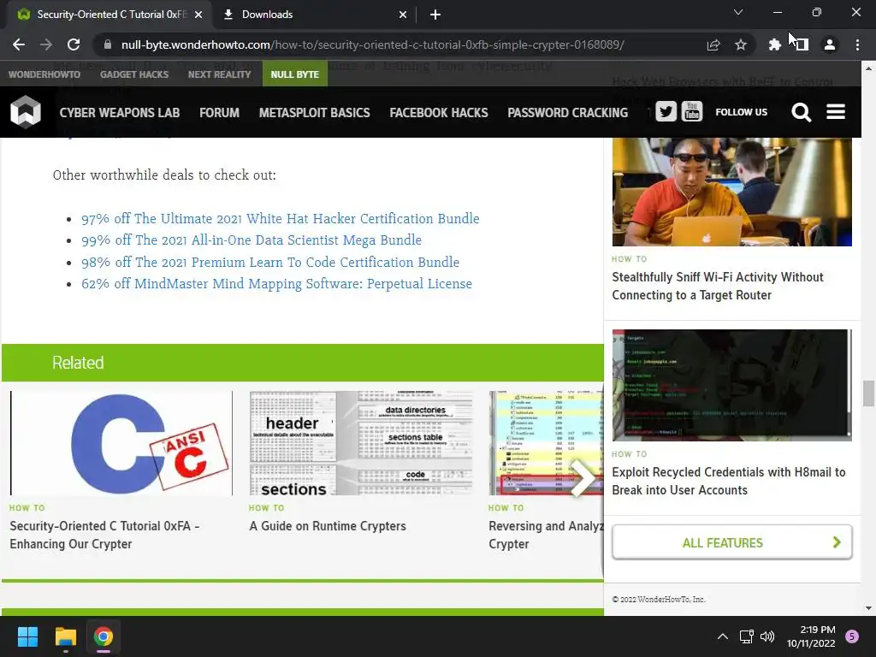The width and height of the screenshot is (876, 657).
Task: Open All-in-One Data Scientist Mega Bundle deal
Action: [252, 240]
